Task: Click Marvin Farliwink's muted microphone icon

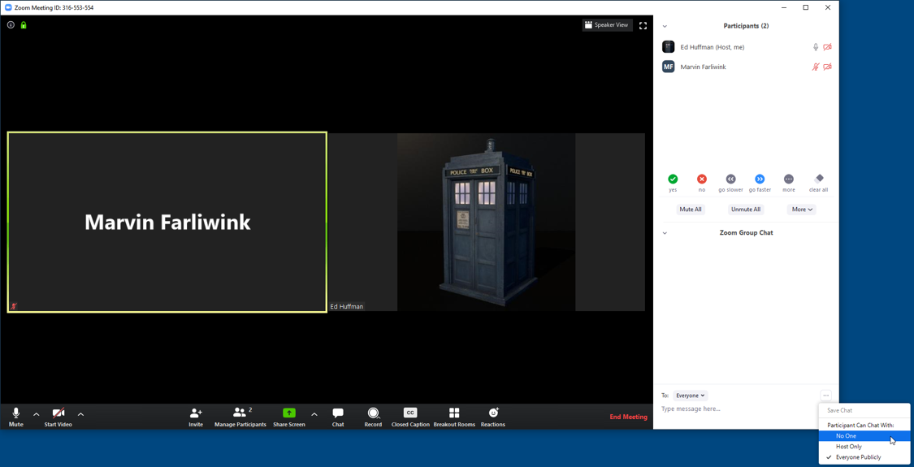Action: [816, 67]
